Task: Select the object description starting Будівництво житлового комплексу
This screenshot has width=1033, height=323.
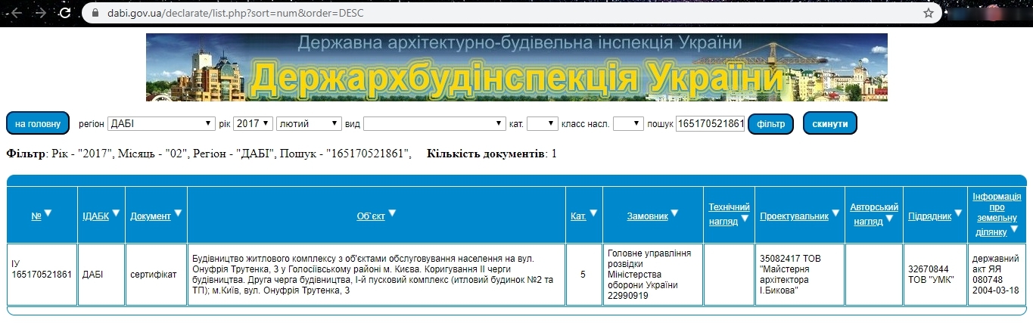Action: pyautogui.click(x=377, y=274)
